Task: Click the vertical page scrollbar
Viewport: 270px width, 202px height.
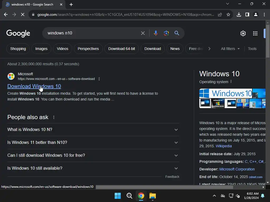Action: coord(268,41)
